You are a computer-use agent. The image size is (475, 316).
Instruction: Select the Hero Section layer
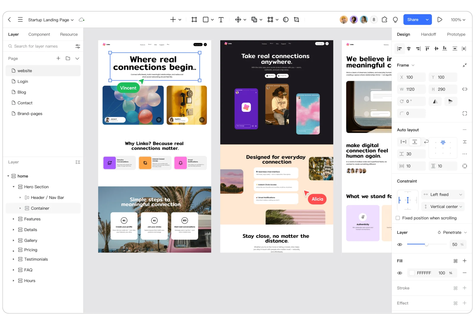43,187
